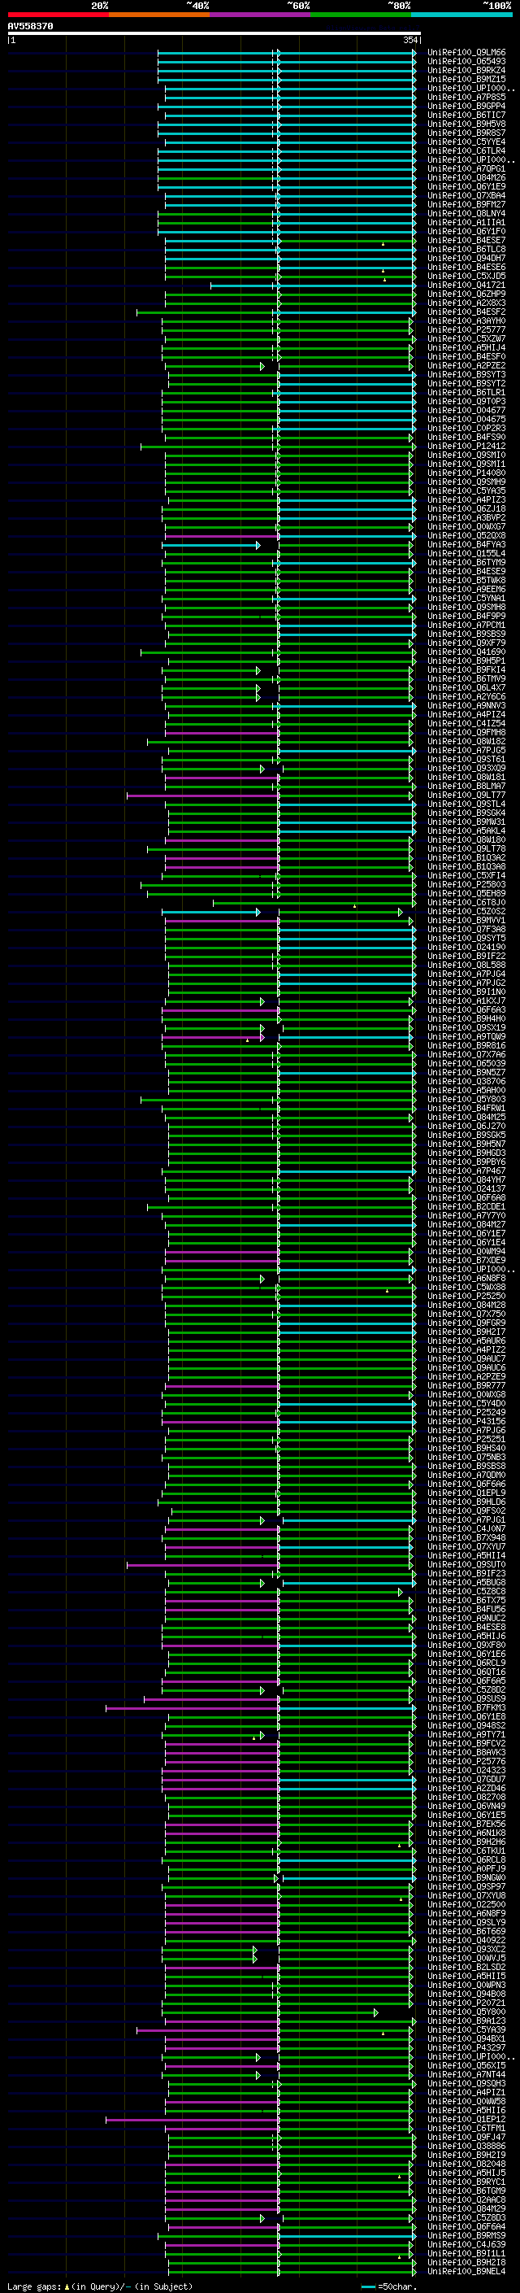The image size is (520, 2293).
Task: Select hit UniRef100_B9MVV1
Action: [x=466, y=921]
